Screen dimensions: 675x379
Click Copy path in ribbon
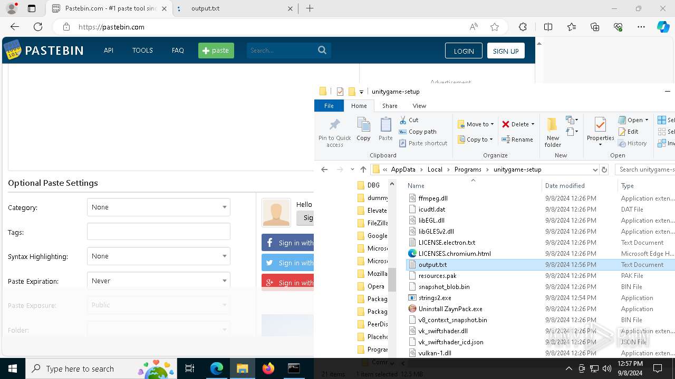click(418, 132)
